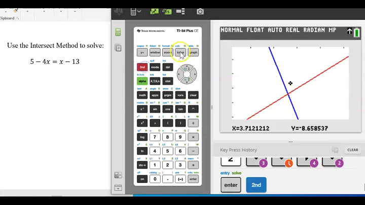The width and height of the screenshot is (365, 205).
Task: Click the X,T,θ,n key
Action: (x=155, y=81)
